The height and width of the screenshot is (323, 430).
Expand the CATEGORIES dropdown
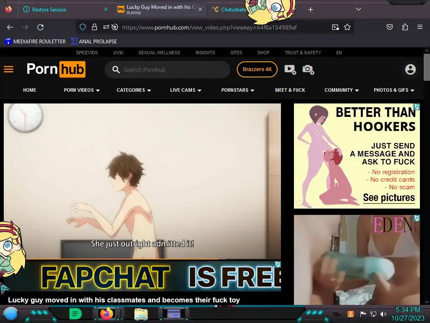click(x=134, y=90)
